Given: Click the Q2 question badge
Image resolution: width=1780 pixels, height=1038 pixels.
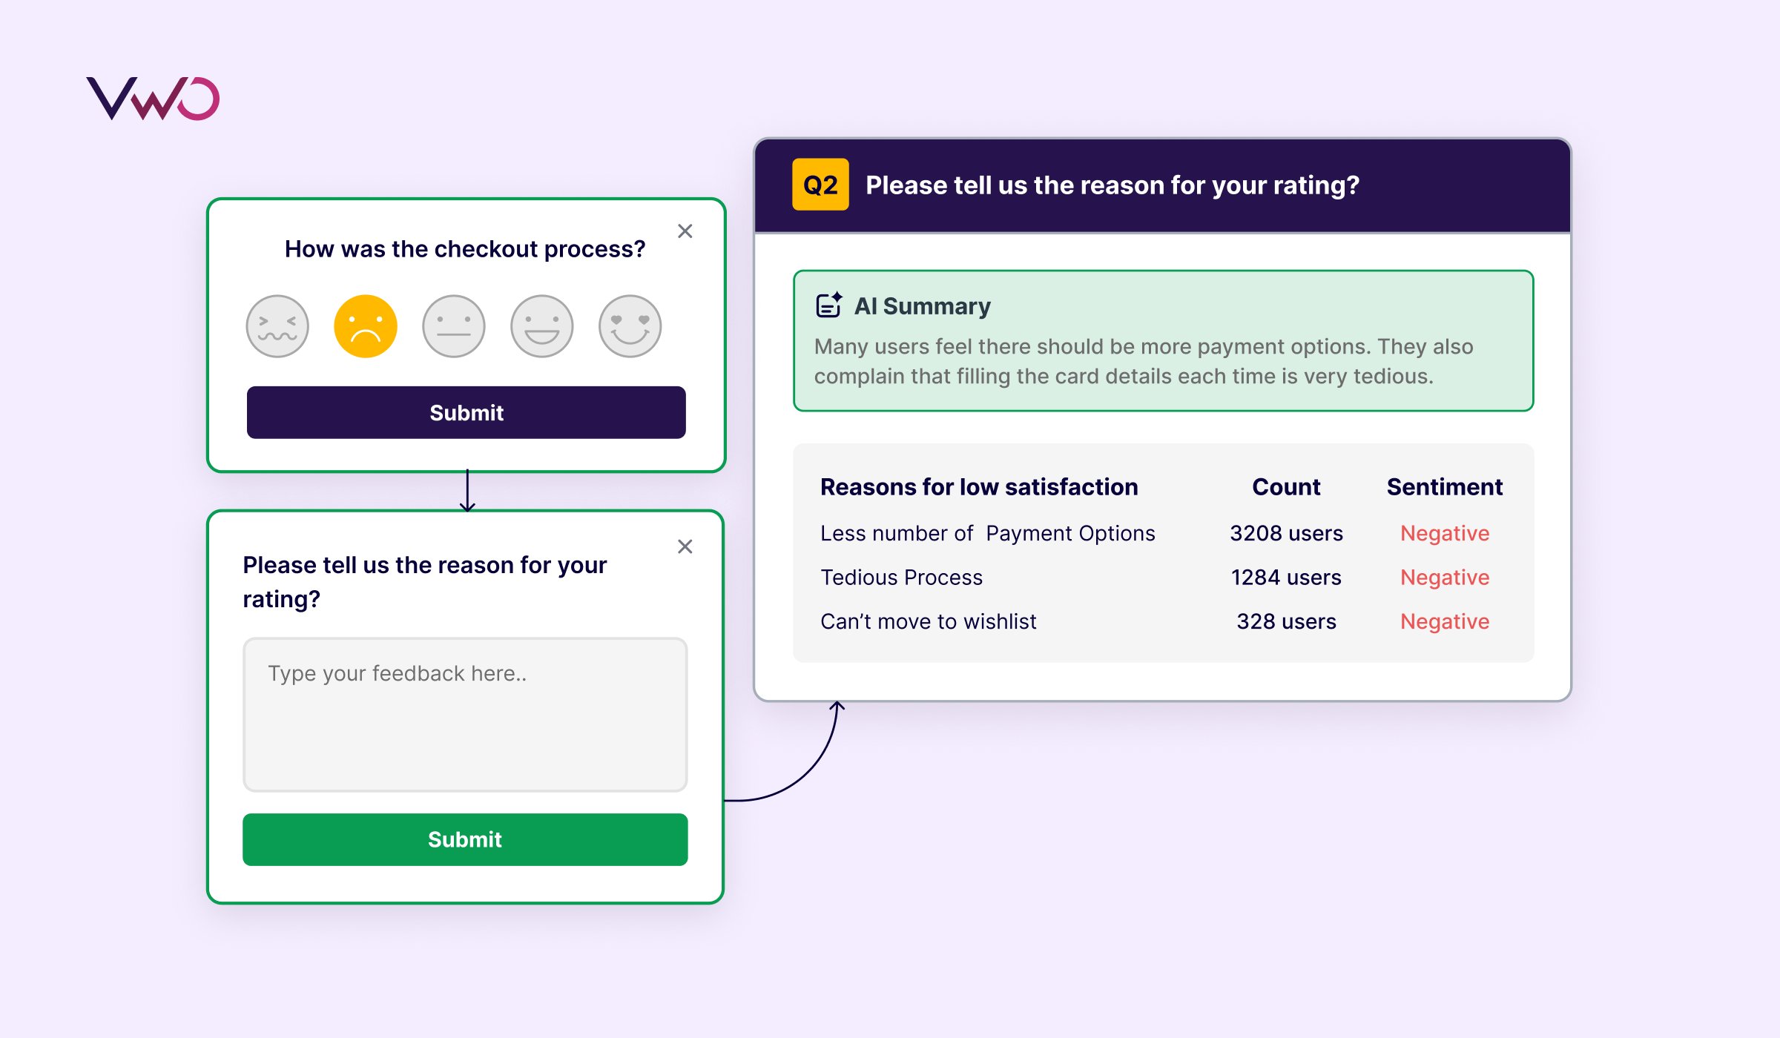Looking at the screenshot, I should pyautogui.click(x=820, y=185).
